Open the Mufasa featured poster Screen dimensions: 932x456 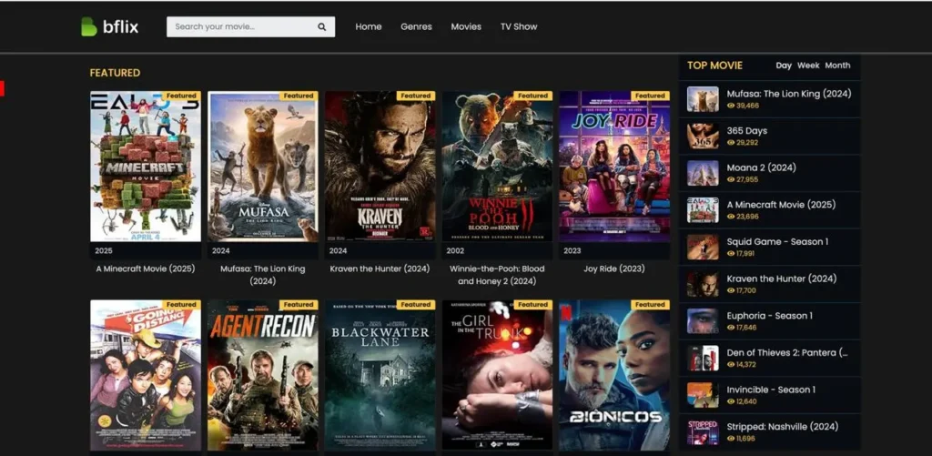pos(263,166)
